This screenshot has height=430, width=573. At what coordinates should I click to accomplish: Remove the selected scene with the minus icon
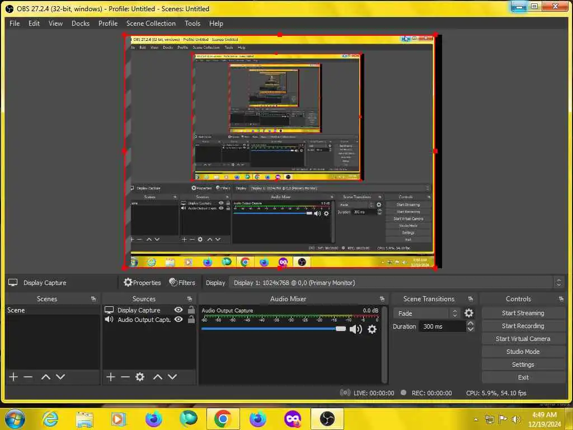click(x=28, y=377)
